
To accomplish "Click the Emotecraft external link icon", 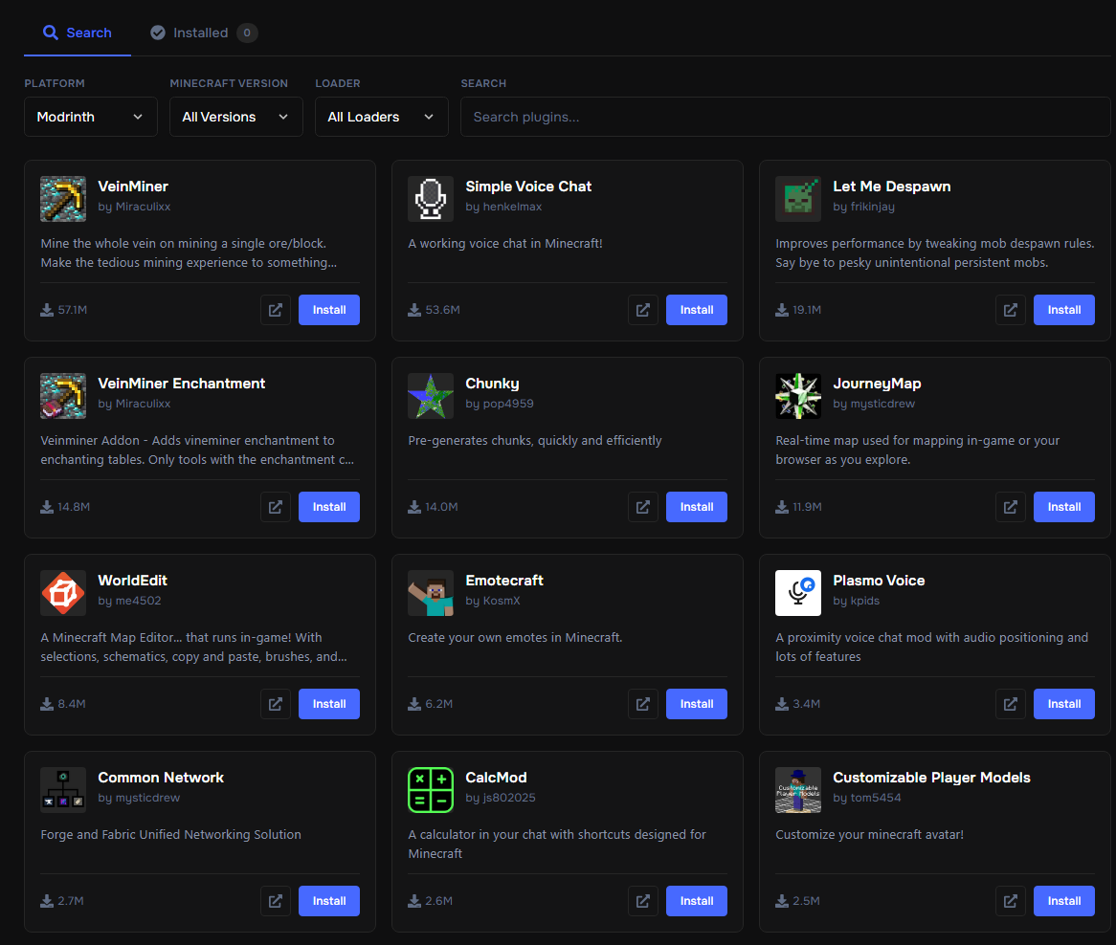I will (x=642, y=704).
